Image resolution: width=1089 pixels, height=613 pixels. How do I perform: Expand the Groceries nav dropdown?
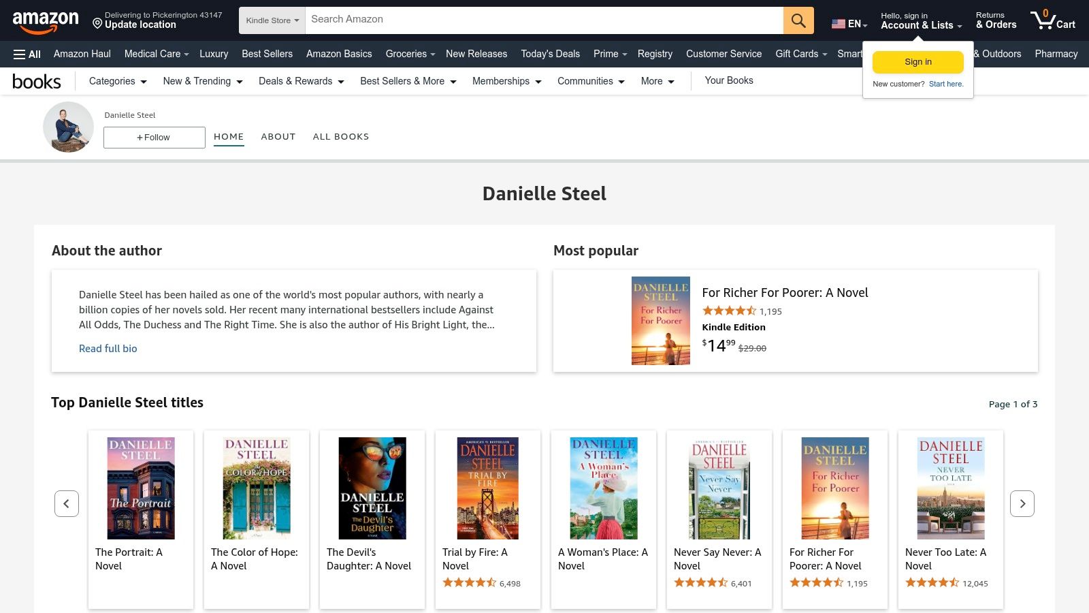[x=410, y=54]
